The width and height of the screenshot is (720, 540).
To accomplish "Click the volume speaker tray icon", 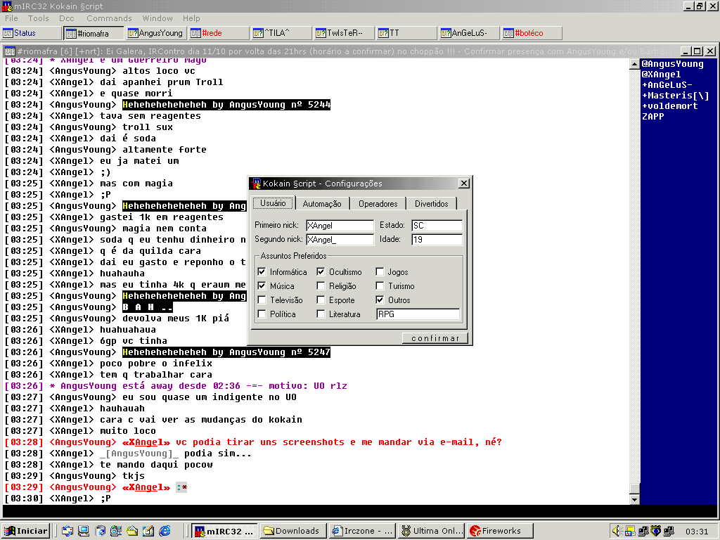I will (617, 531).
